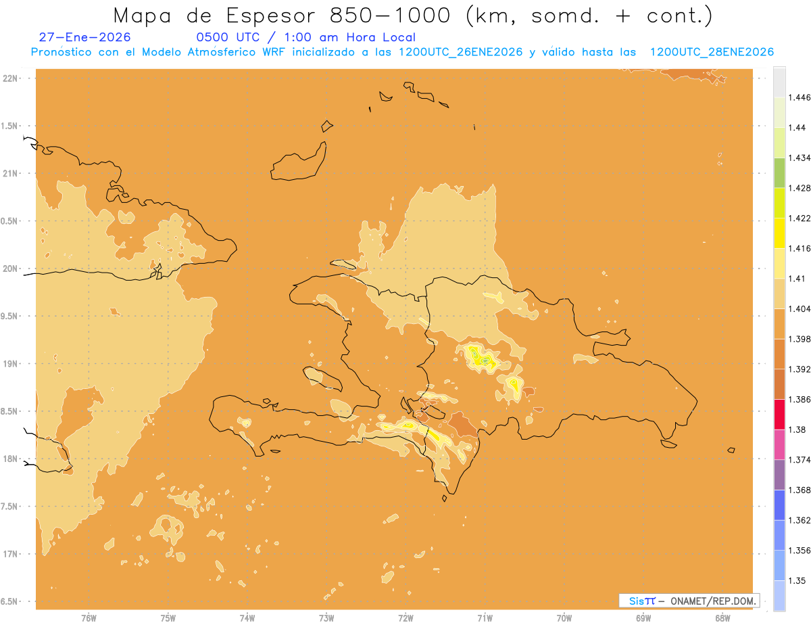Pick the pale blue legend swatch below 1.35
This screenshot has width=811, height=627.
click(x=779, y=596)
